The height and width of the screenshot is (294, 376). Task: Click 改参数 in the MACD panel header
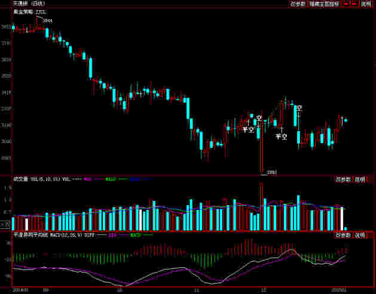click(343, 235)
